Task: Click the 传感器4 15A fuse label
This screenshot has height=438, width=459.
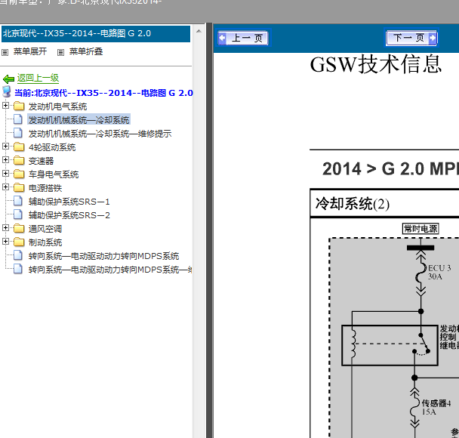Action: [436, 407]
